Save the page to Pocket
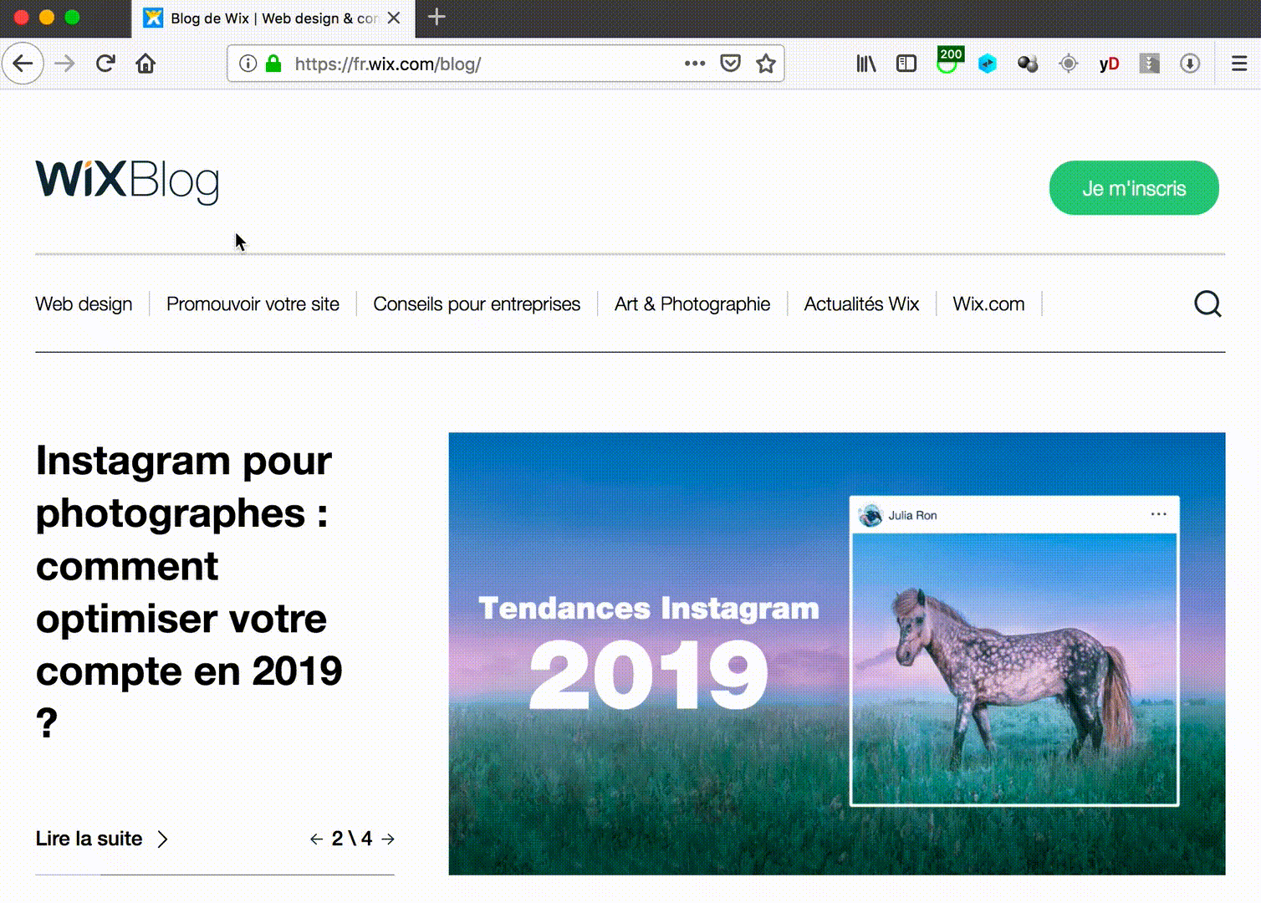 point(730,63)
